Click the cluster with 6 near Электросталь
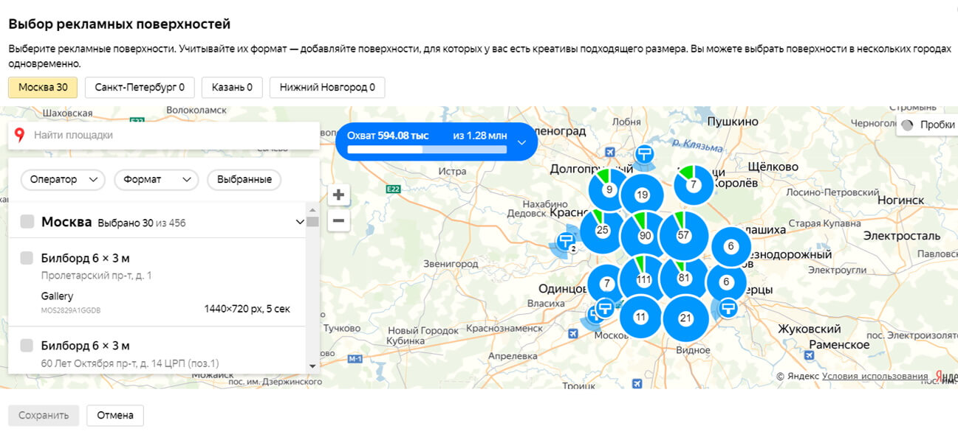The height and width of the screenshot is (440, 958). [730, 245]
